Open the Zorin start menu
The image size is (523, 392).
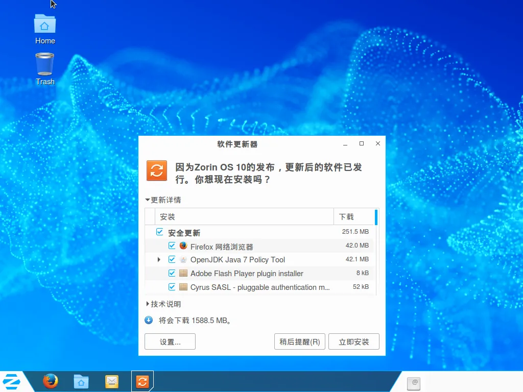[x=11, y=381]
